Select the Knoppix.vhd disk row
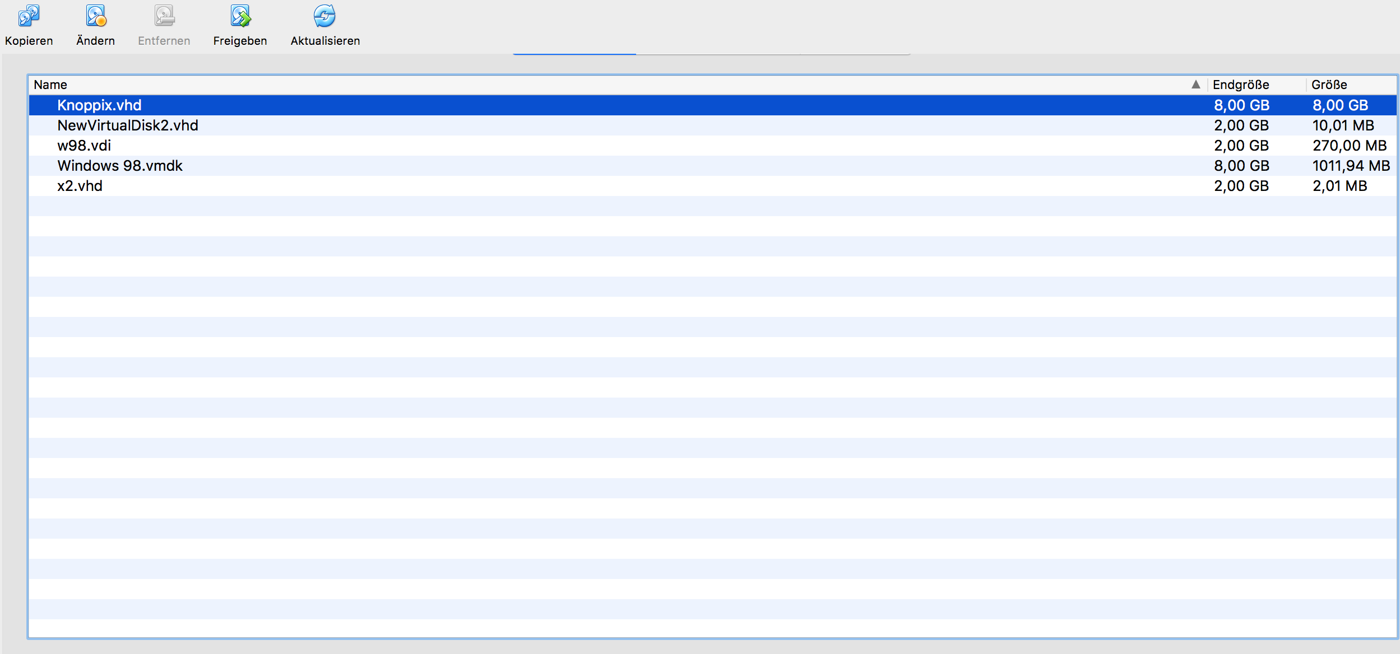Image resolution: width=1400 pixels, height=654 pixels. click(x=712, y=105)
